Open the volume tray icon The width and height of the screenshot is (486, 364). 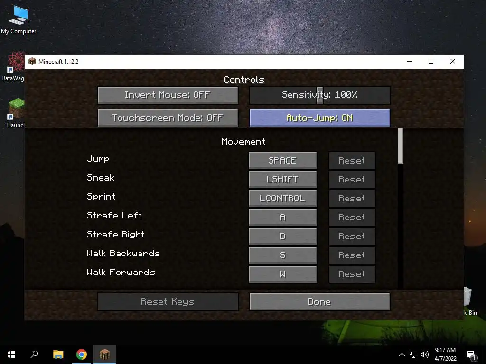[425, 355]
